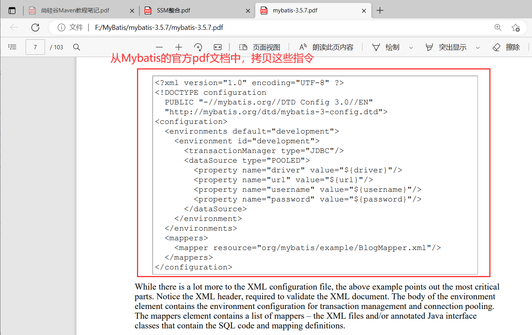Zoom in the PDF
Image resolution: width=532 pixels, height=335 pixels.
pos(178,47)
